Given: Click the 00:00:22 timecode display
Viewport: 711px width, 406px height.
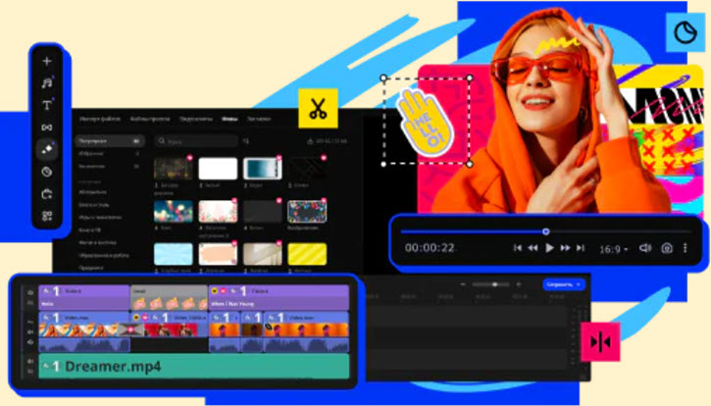Looking at the screenshot, I should click(x=430, y=248).
